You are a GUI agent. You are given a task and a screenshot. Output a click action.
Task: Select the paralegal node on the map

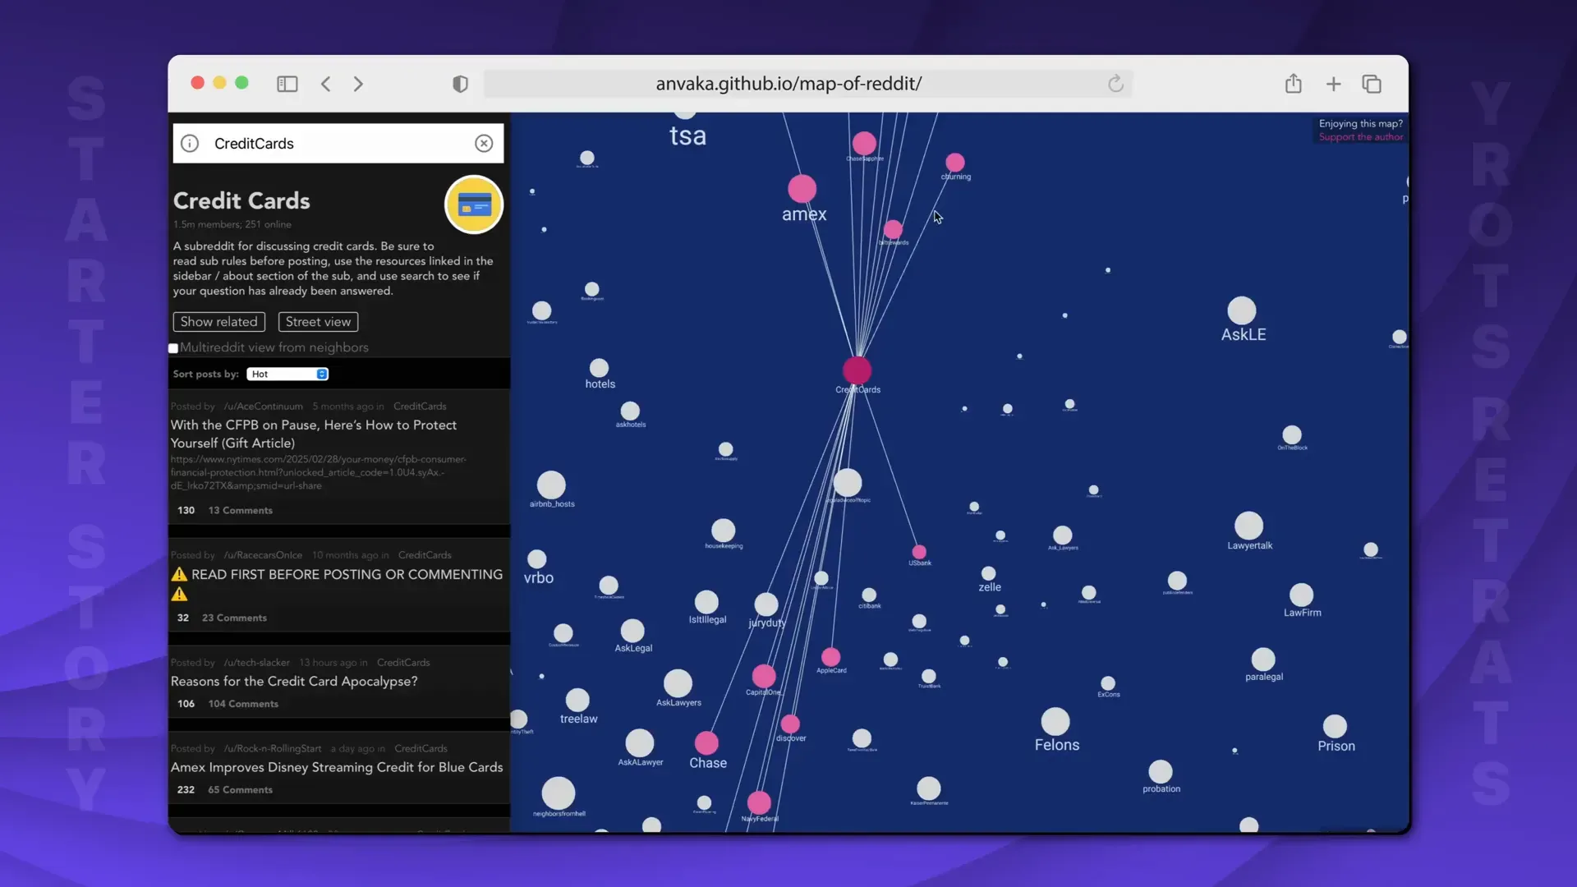[1263, 660]
